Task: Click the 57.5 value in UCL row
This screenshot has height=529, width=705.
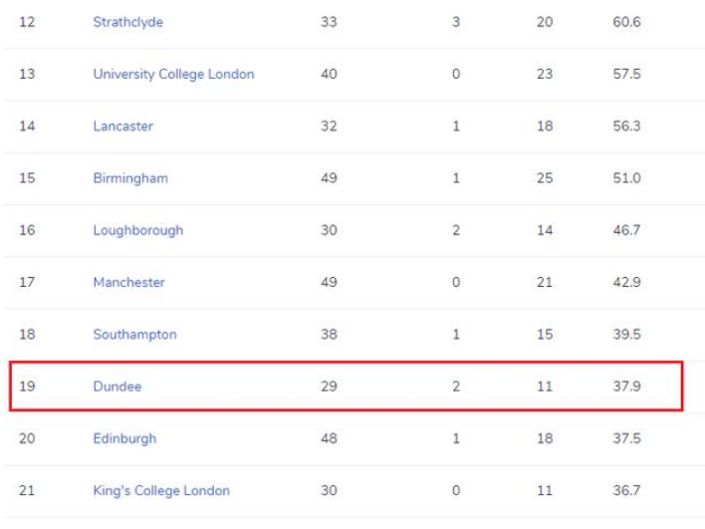Action: coord(626,74)
